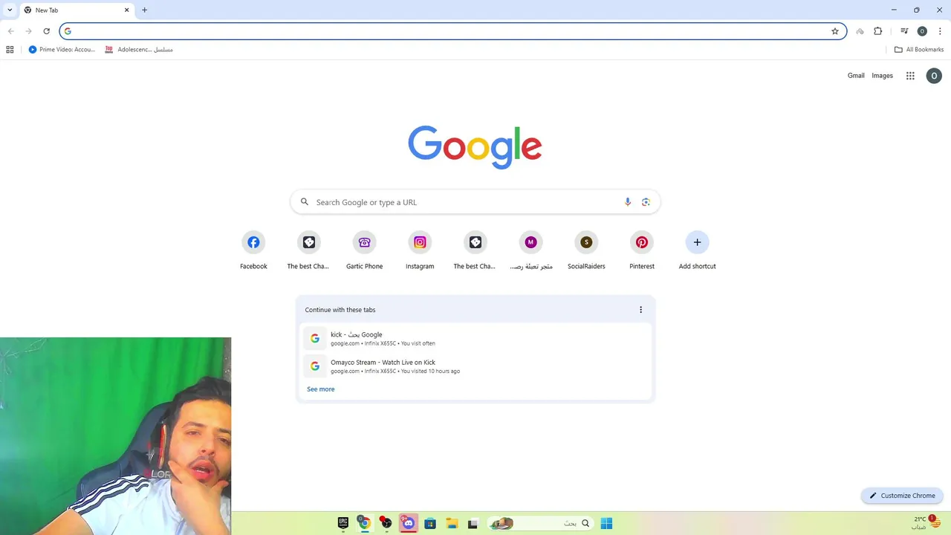The height and width of the screenshot is (535, 951).
Task: Open Omayco Stream Watch Live on Kick entry
Action: click(475, 366)
